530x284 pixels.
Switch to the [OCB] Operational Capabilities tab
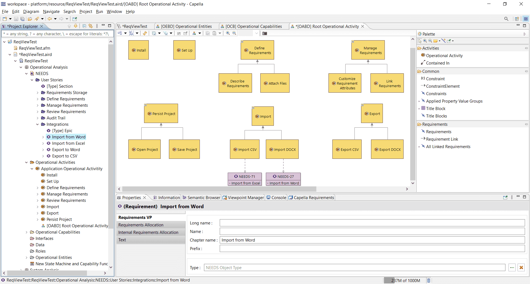(254, 26)
